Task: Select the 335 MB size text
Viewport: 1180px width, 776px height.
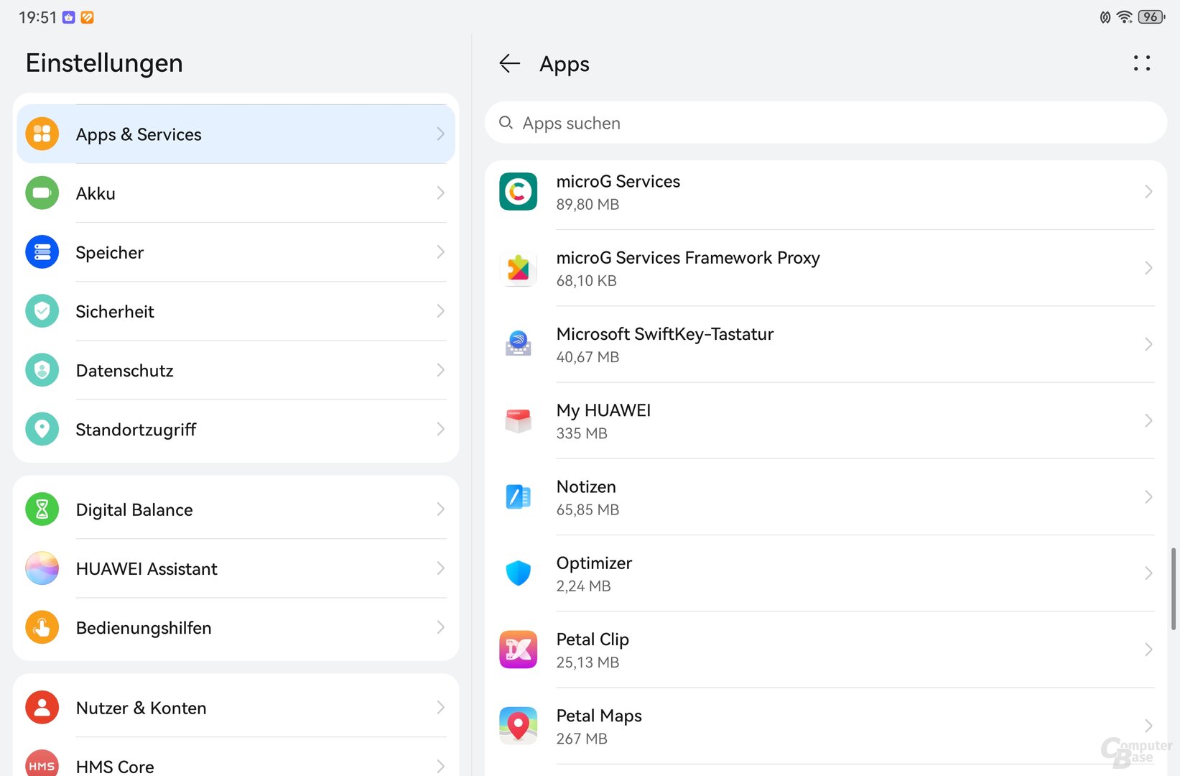Action: [x=582, y=433]
